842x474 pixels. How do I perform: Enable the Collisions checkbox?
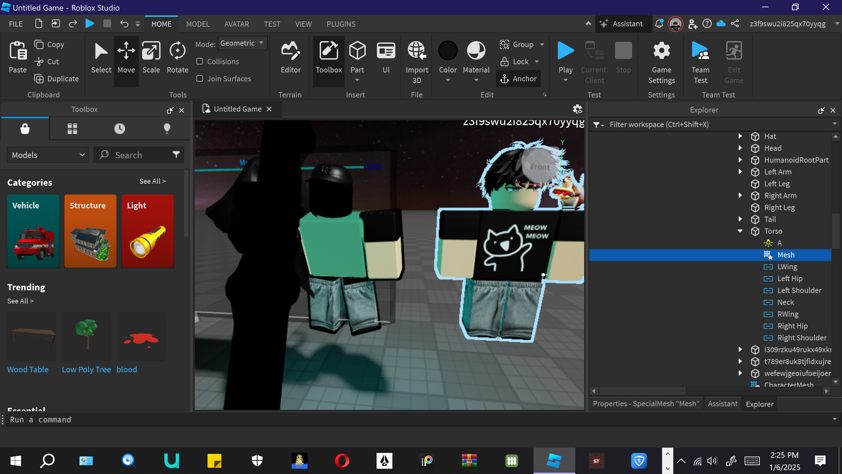click(200, 62)
